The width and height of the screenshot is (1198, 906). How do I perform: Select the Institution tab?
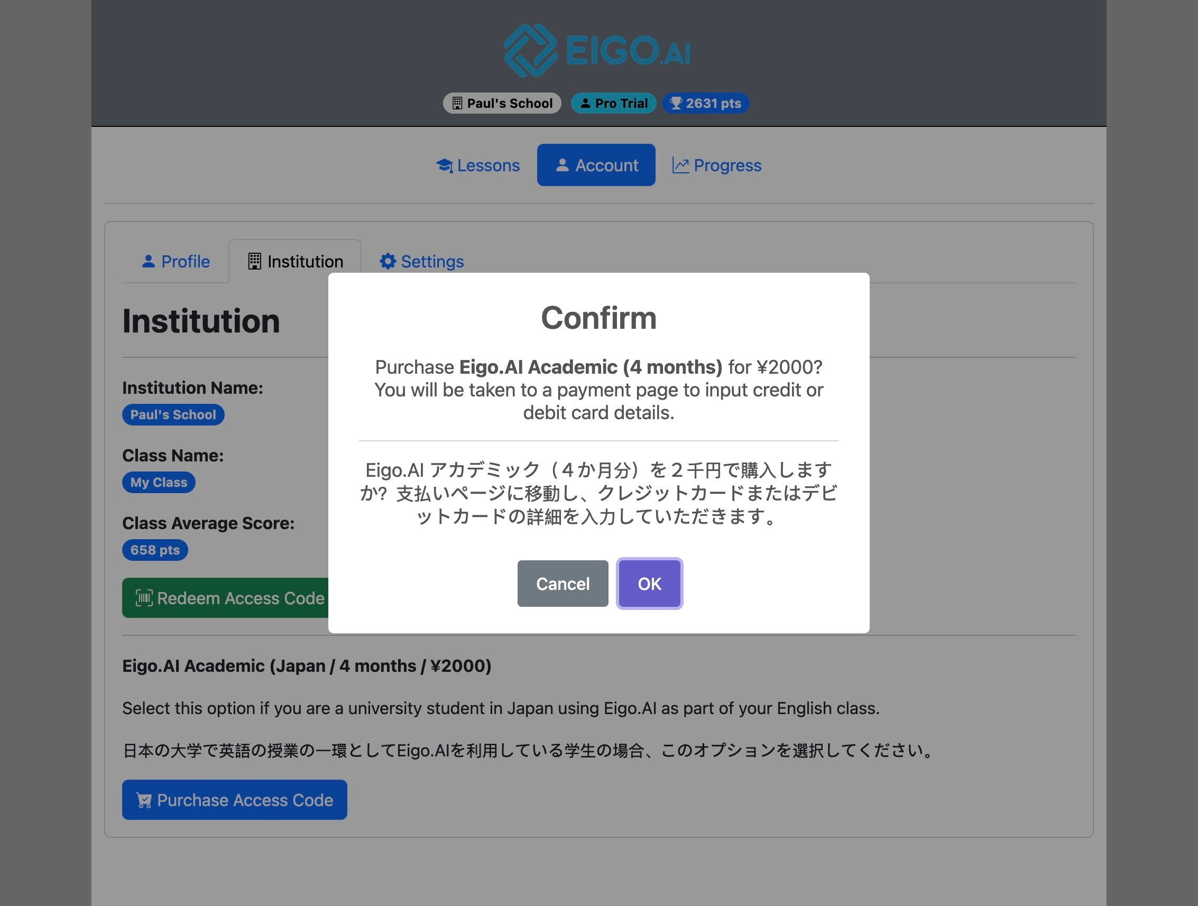tap(295, 262)
